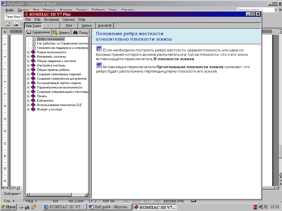
Task: Open the File menu in help window
Action: pos(28,20)
